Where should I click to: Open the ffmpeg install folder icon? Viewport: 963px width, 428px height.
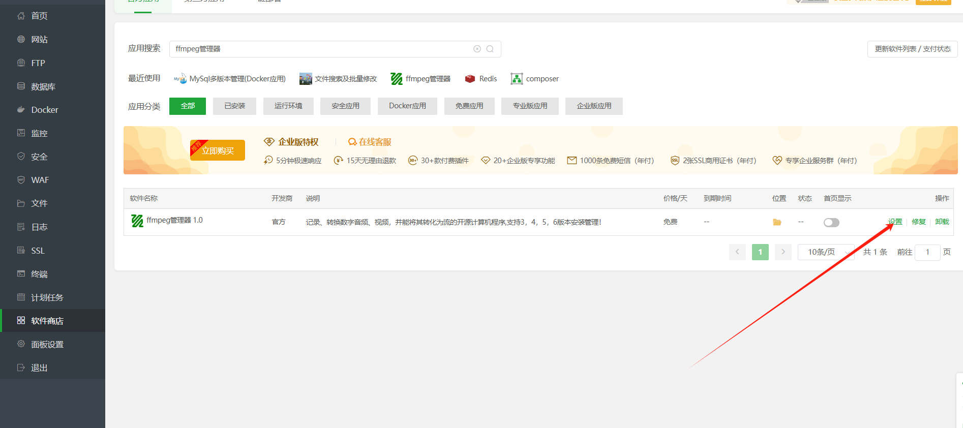(776, 222)
